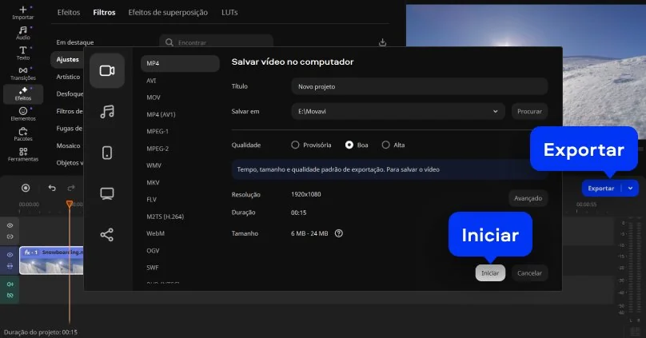Image resolution: width=646 pixels, height=338 pixels.
Task: Open the audio export category icon
Action: [x=107, y=112]
